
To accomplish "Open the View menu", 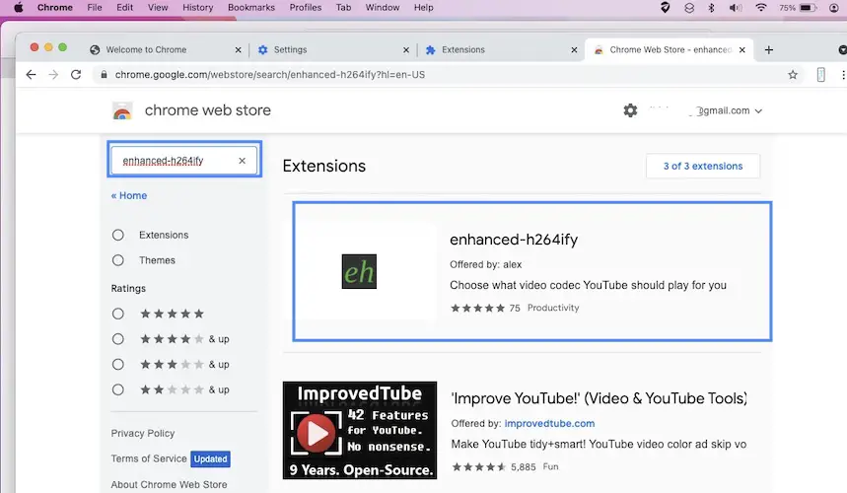I will (158, 8).
